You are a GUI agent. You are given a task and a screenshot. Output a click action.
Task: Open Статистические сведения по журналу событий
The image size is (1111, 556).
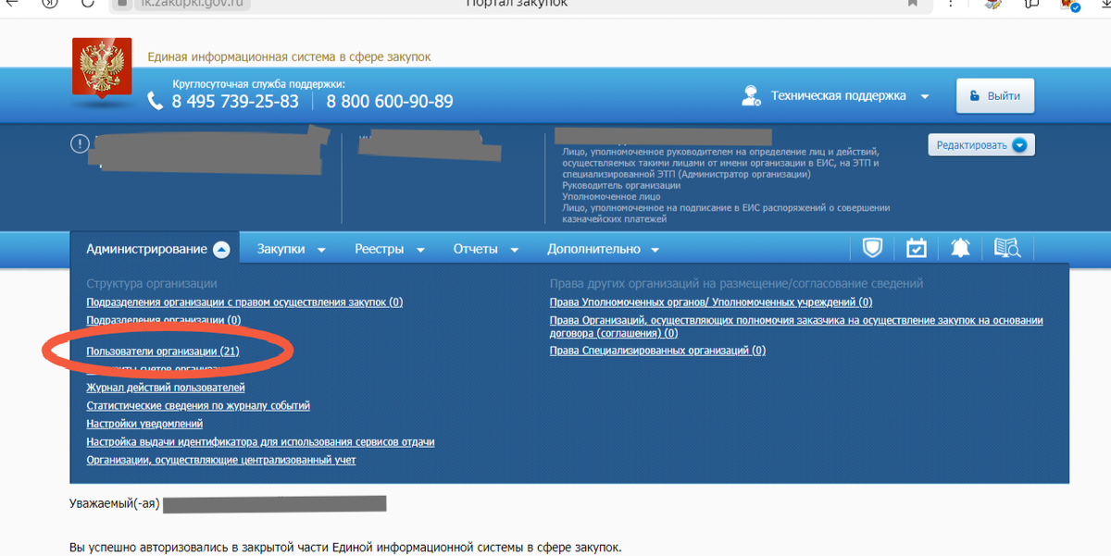[x=198, y=405]
